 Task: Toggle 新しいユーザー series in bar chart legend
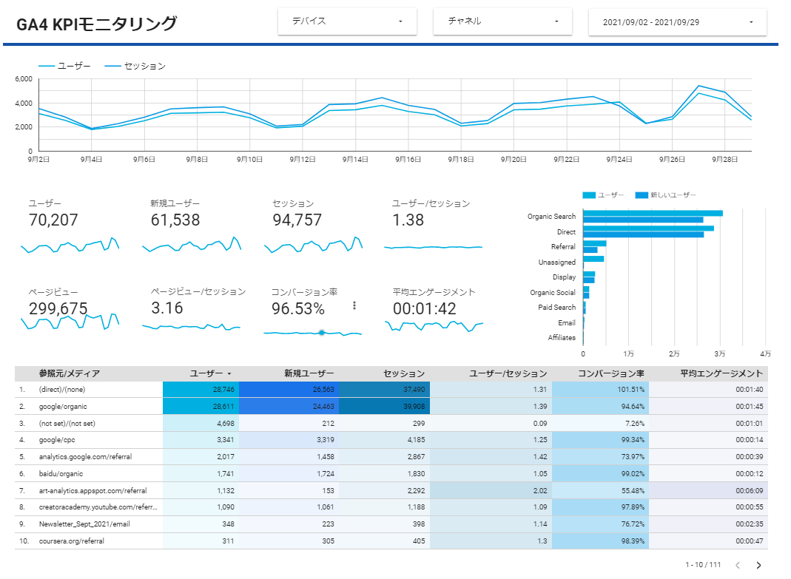pyautogui.click(x=673, y=195)
